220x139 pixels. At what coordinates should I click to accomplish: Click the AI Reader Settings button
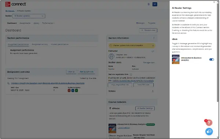(x=145, y=108)
